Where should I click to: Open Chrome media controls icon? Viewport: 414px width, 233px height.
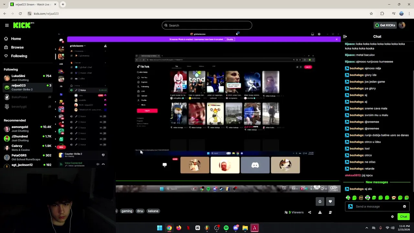(x=394, y=14)
